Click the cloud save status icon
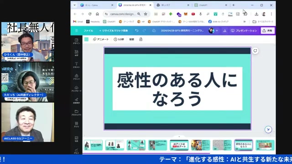This screenshot has width=292, height=164. pos(154,31)
